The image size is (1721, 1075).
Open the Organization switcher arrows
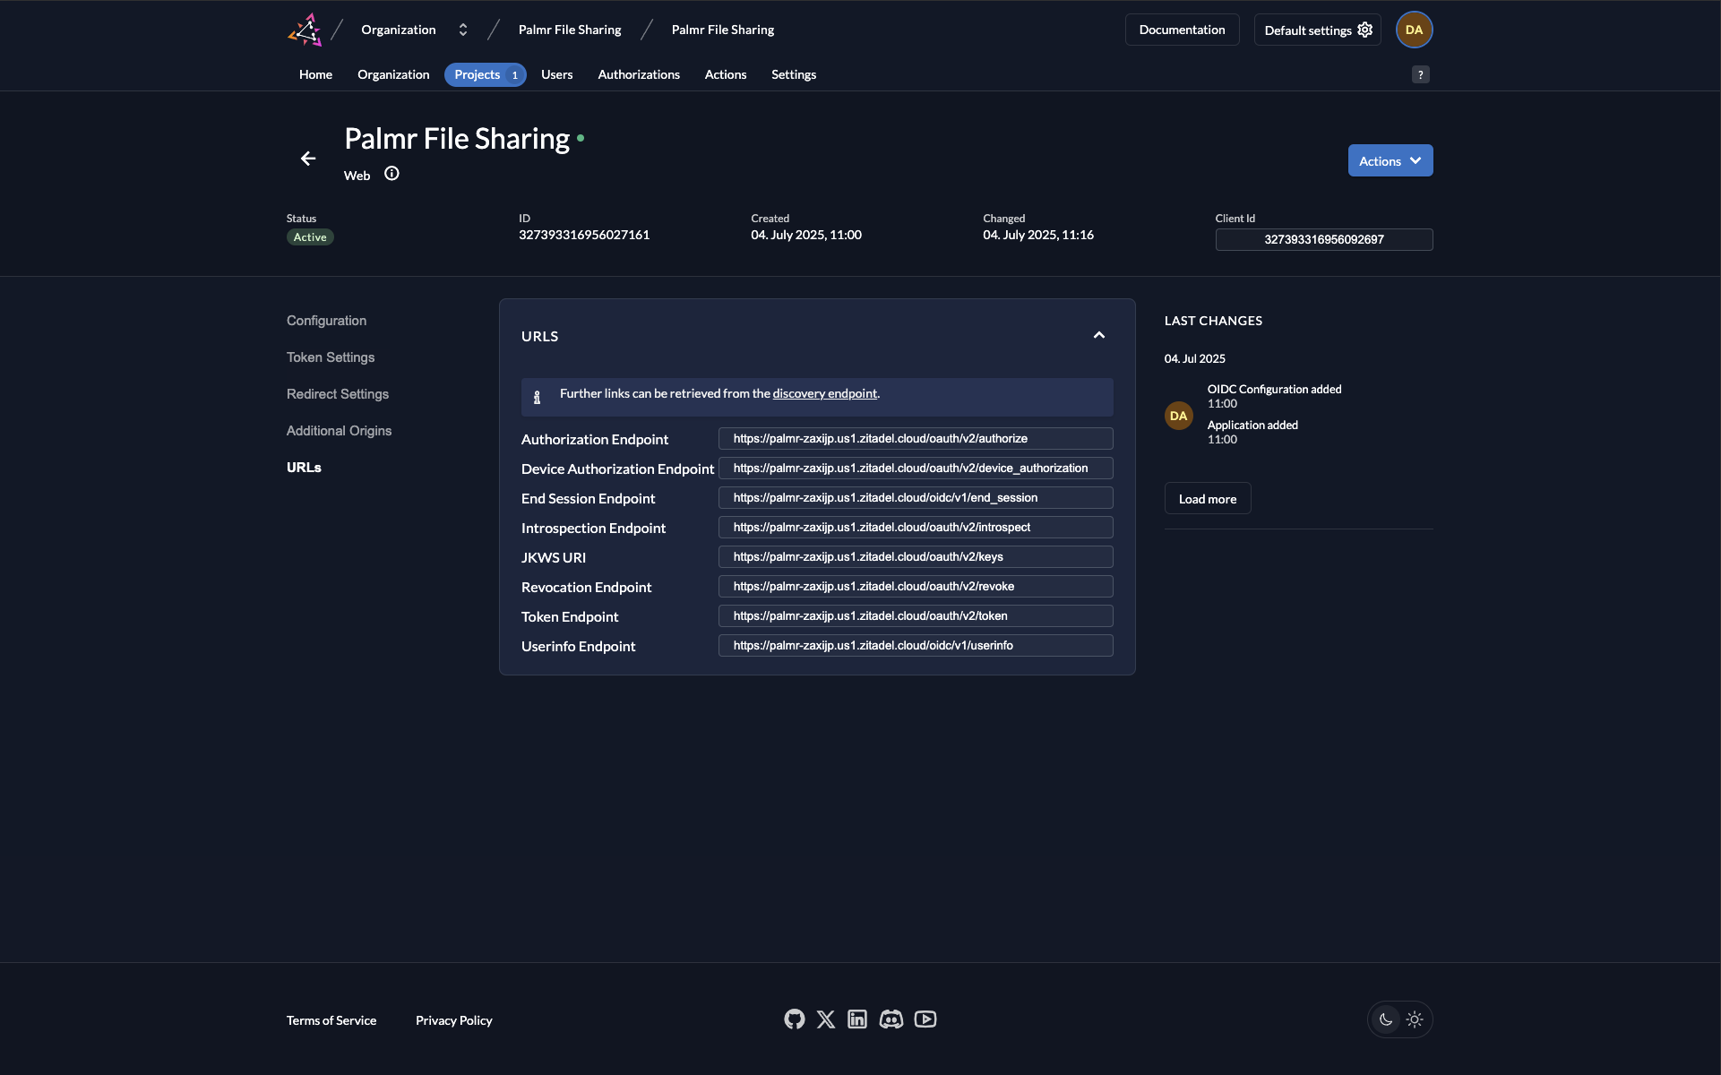[x=463, y=30]
